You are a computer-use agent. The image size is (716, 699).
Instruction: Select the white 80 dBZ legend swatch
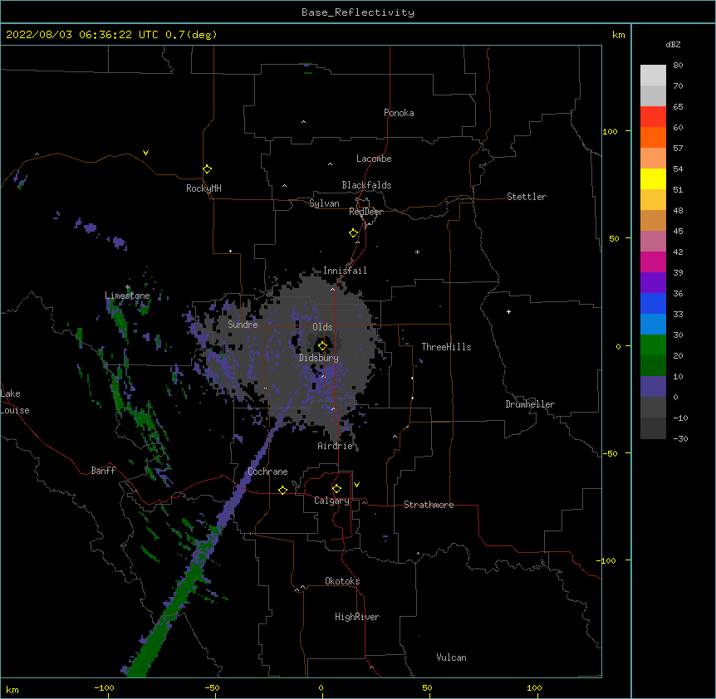[653, 75]
